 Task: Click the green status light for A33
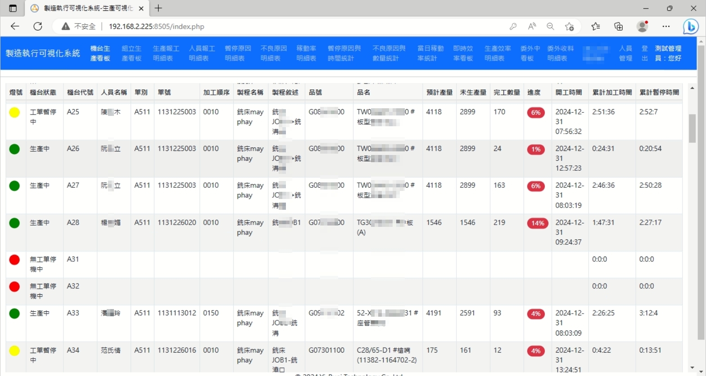click(14, 314)
